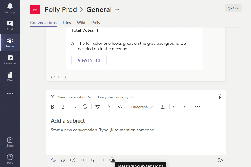Viewport: 251px width, 167px height.
Task: Show more apps via sidebar ellipsis
Action: tap(10, 94)
